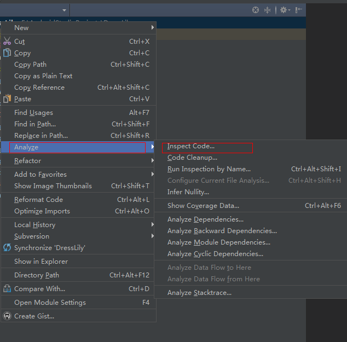Choose Analyze Backward Dependencies...
This screenshot has height=342, width=347.
[251, 231]
